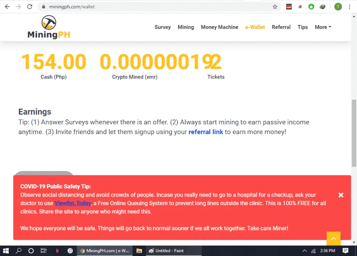Screen dimensions: 357x256
Task: Open the Survey menu item
Action: pyautogui.click(x=163, y=27)
